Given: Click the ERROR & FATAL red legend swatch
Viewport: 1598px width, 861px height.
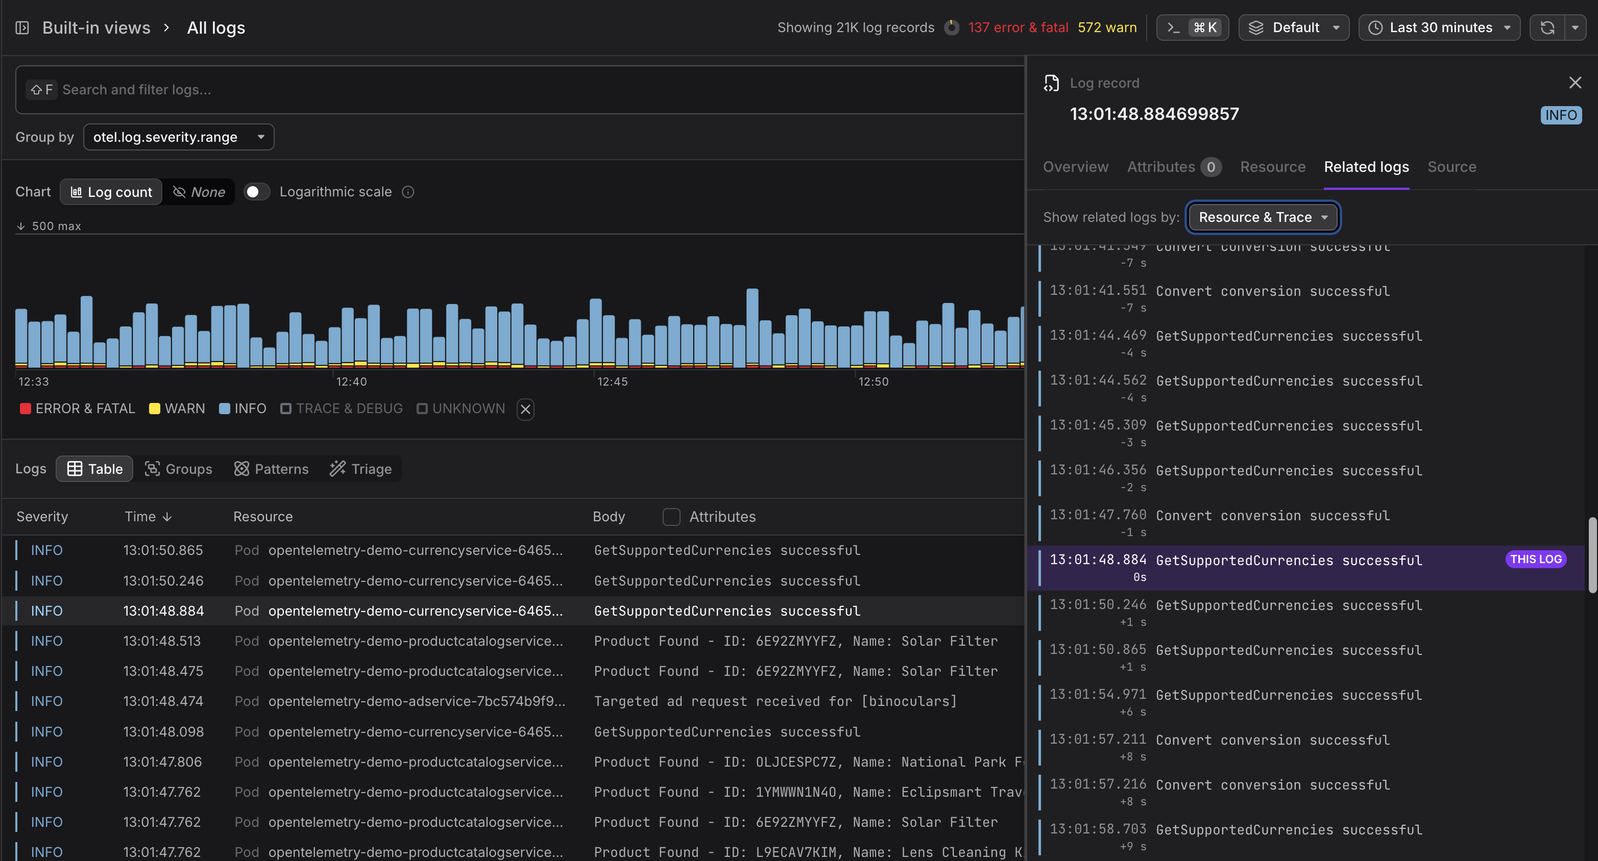Looking at the screenshot, I should tap(26, 409).
